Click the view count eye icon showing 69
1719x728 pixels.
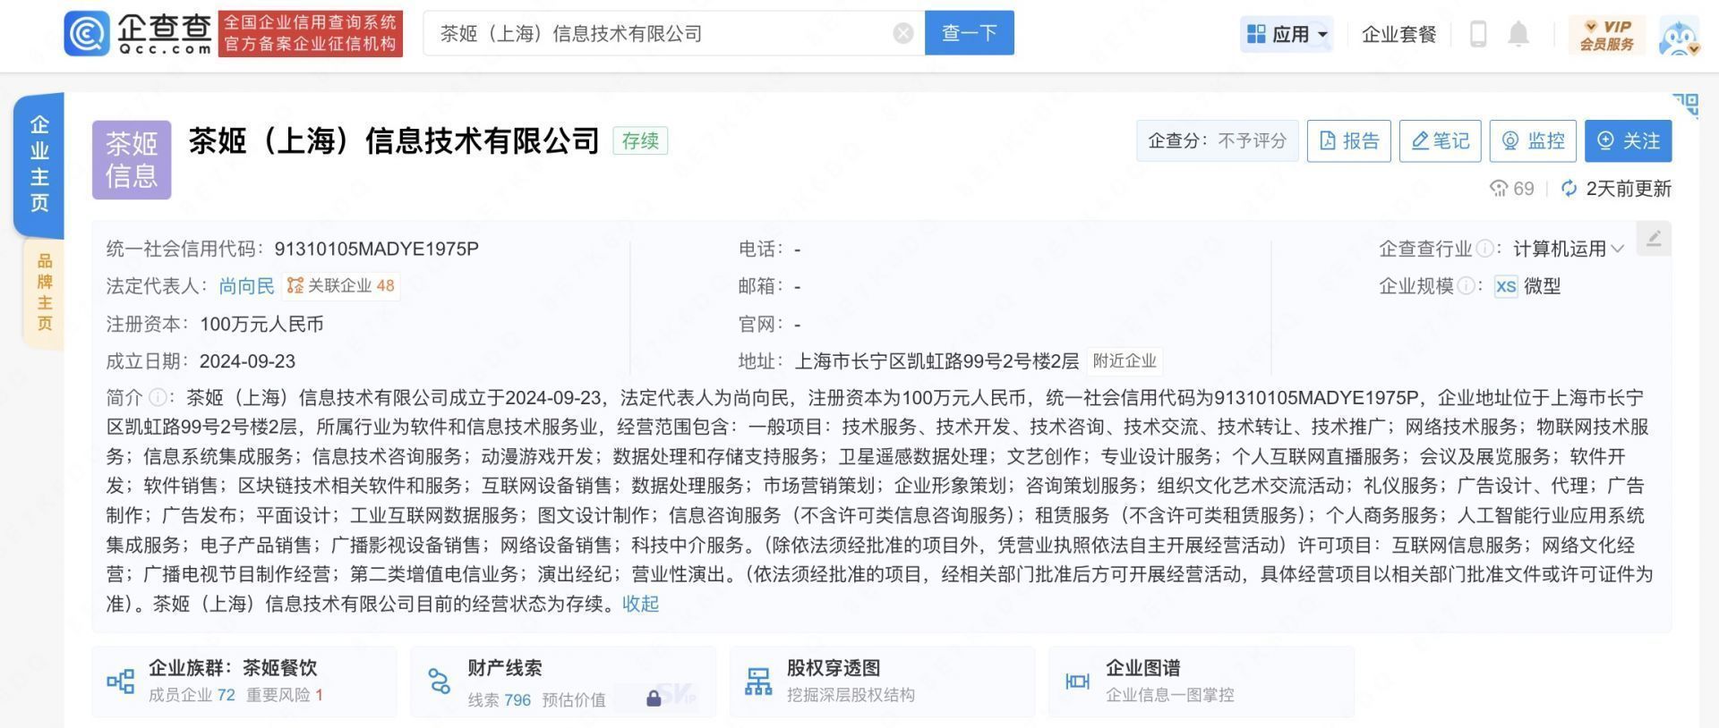point(1498,189)
